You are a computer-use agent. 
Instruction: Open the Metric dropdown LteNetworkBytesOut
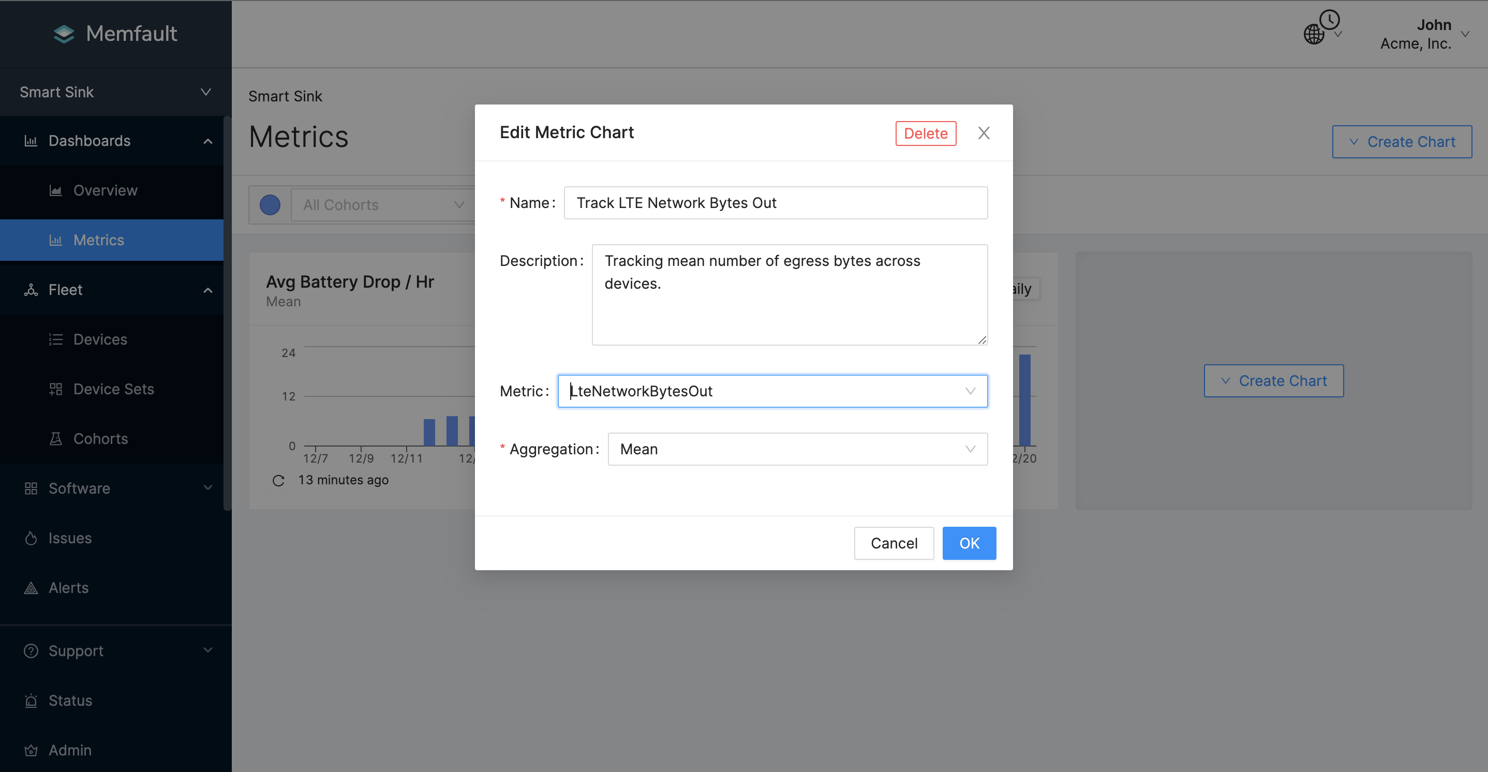(772, 391)
